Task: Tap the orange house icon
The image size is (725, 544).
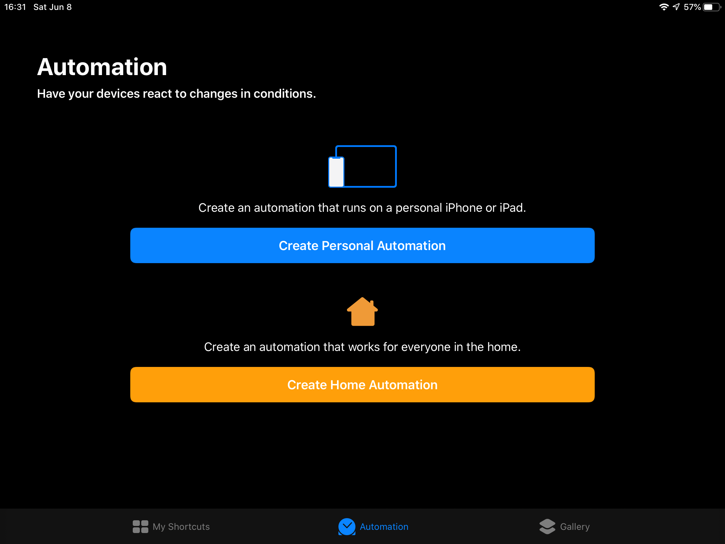Action: [x=362, y=312]
